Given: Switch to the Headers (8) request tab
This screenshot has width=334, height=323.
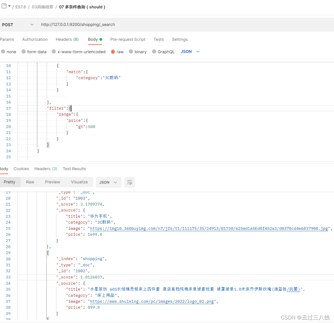Looking at the screenshot, I should [x=67, y=39].
